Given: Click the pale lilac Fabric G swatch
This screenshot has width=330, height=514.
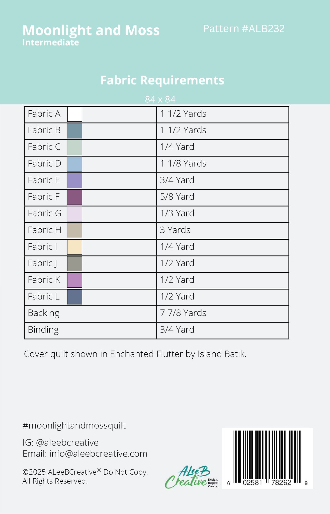Looking at the screenshot, I should (74, 214).
